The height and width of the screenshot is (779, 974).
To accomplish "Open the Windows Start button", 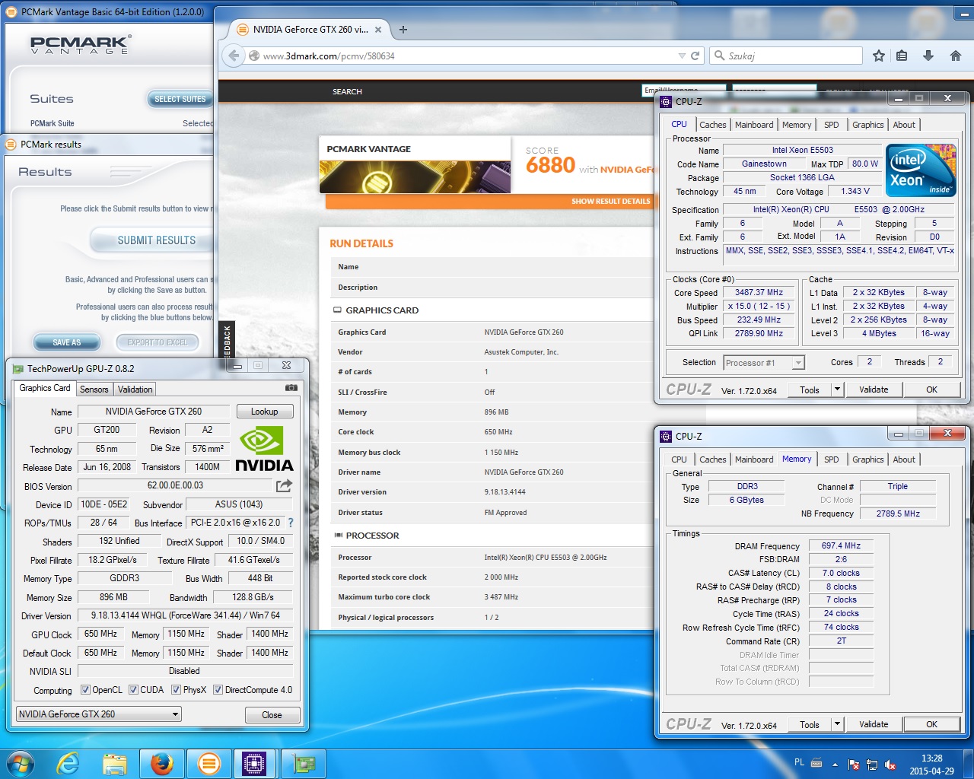I will 20,763.
